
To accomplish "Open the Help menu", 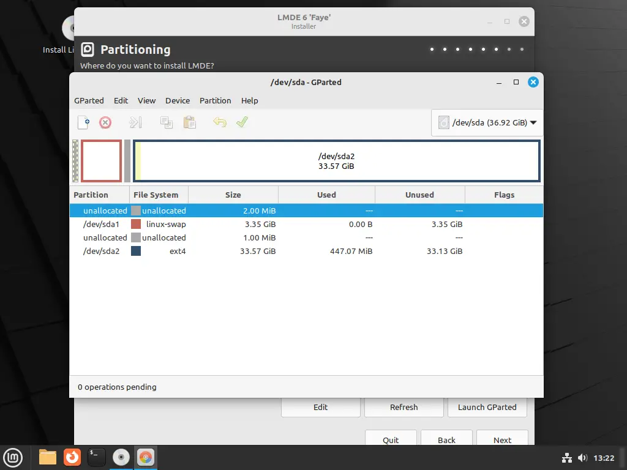I will click(250, 101).
